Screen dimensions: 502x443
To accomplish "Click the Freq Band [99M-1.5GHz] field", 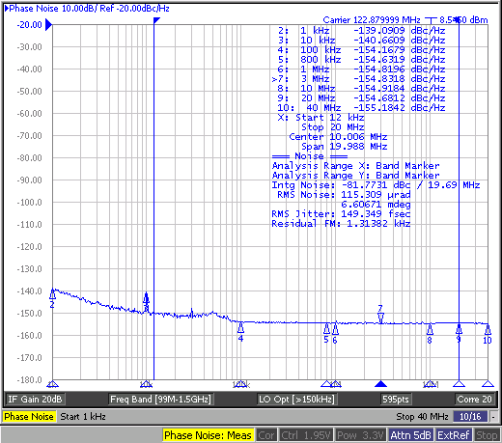I will point(160,400).
